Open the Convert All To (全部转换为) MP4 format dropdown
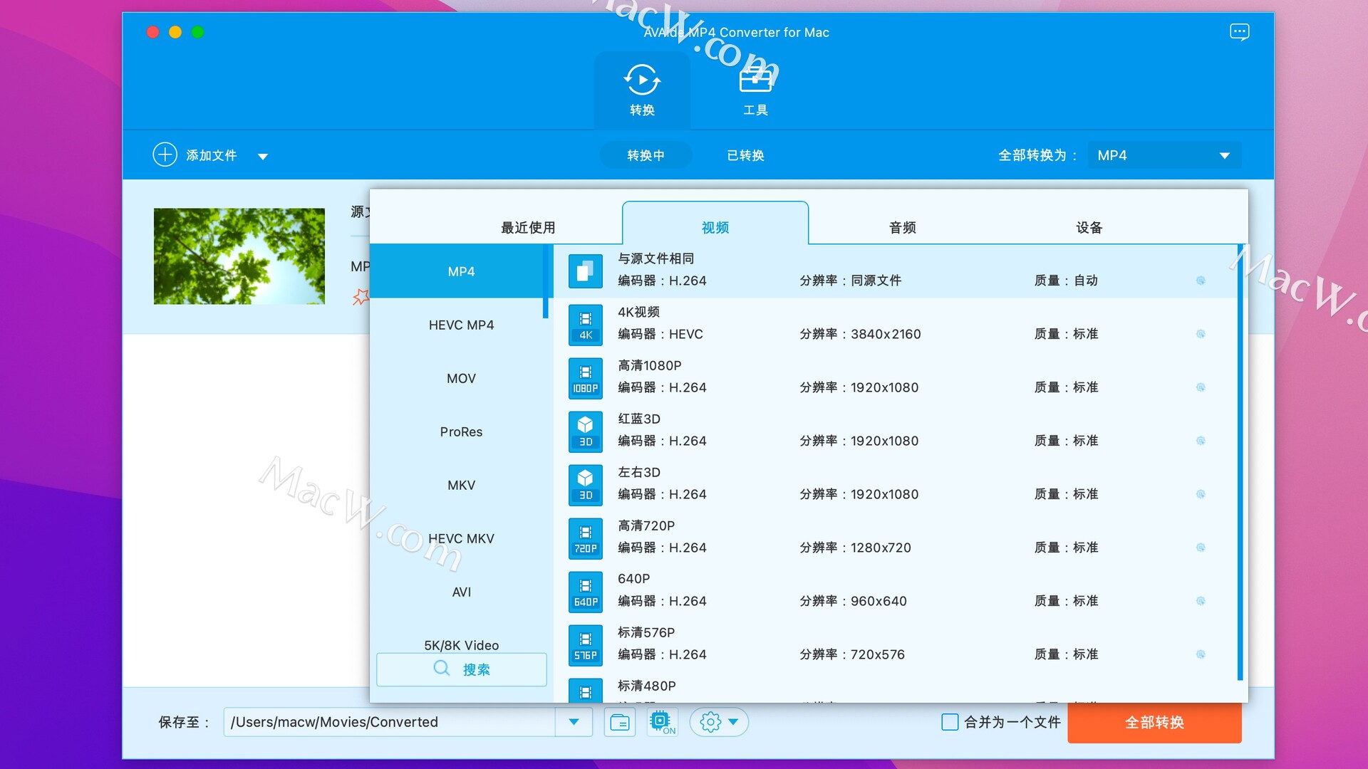This screenshot has height=769, width=1368. click(x=1164, y=155)
